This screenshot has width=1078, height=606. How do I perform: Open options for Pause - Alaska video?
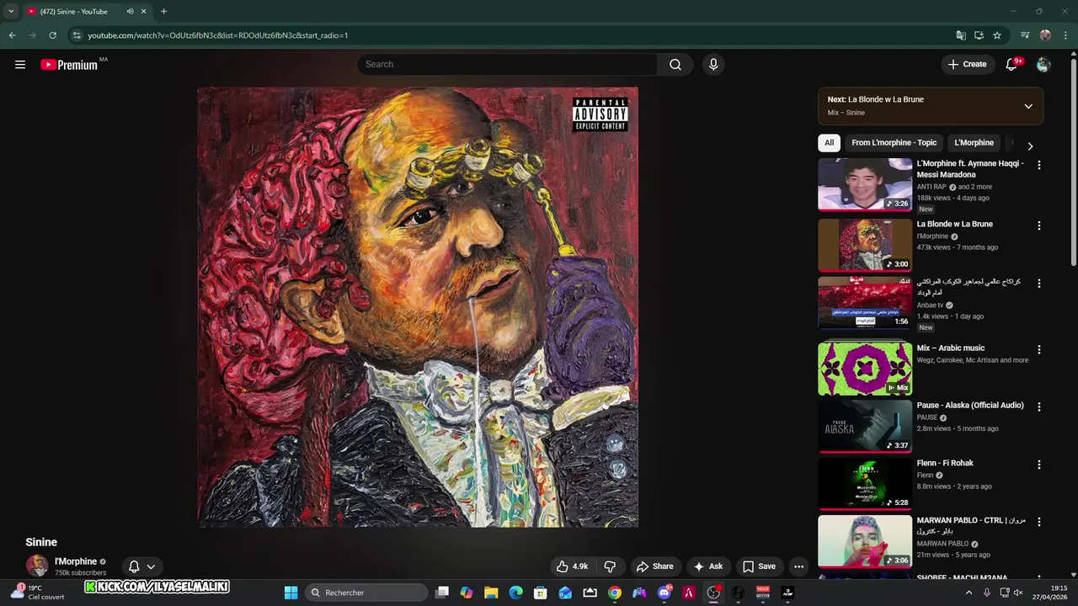(x=1038, y=407)
